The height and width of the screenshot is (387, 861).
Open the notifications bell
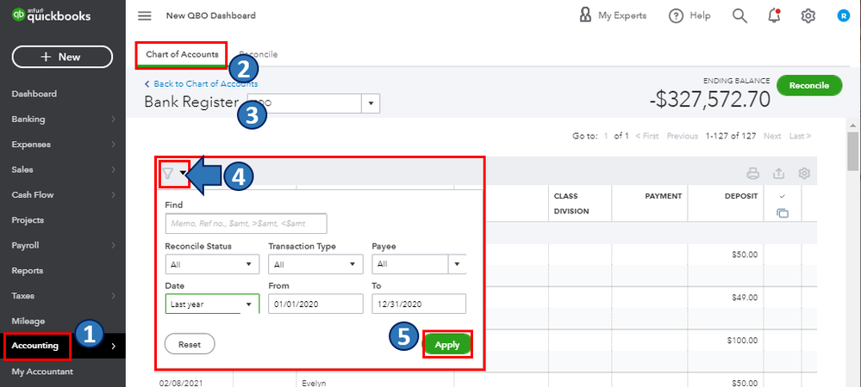[774, 15]
